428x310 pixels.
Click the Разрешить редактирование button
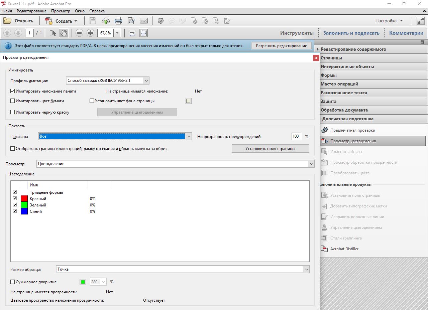[x=282, y=45]
